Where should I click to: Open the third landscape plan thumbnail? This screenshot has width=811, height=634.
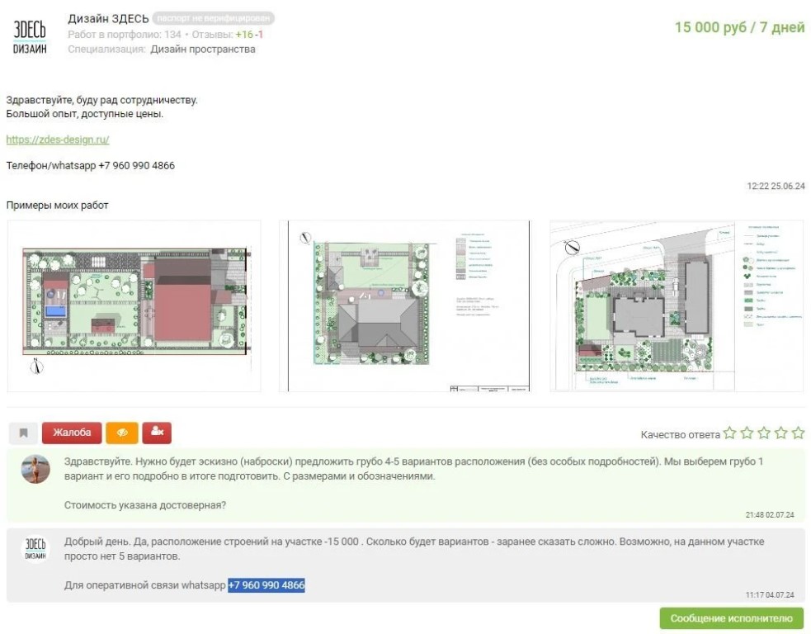click(x=677, y=306)
